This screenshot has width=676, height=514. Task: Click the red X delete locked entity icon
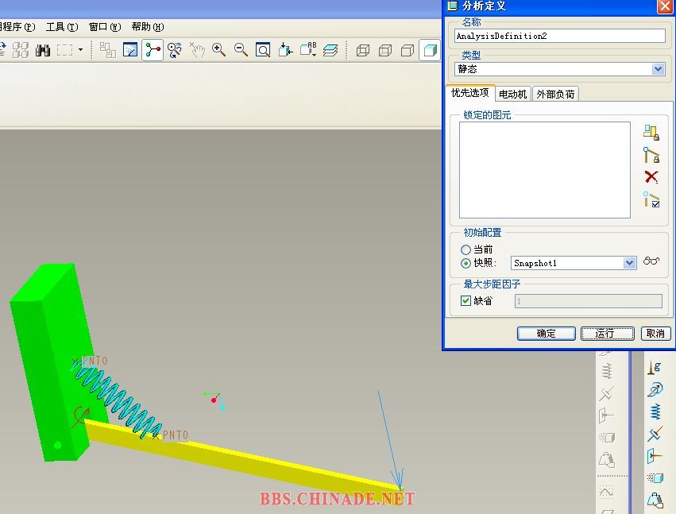(x=651, y=177)
